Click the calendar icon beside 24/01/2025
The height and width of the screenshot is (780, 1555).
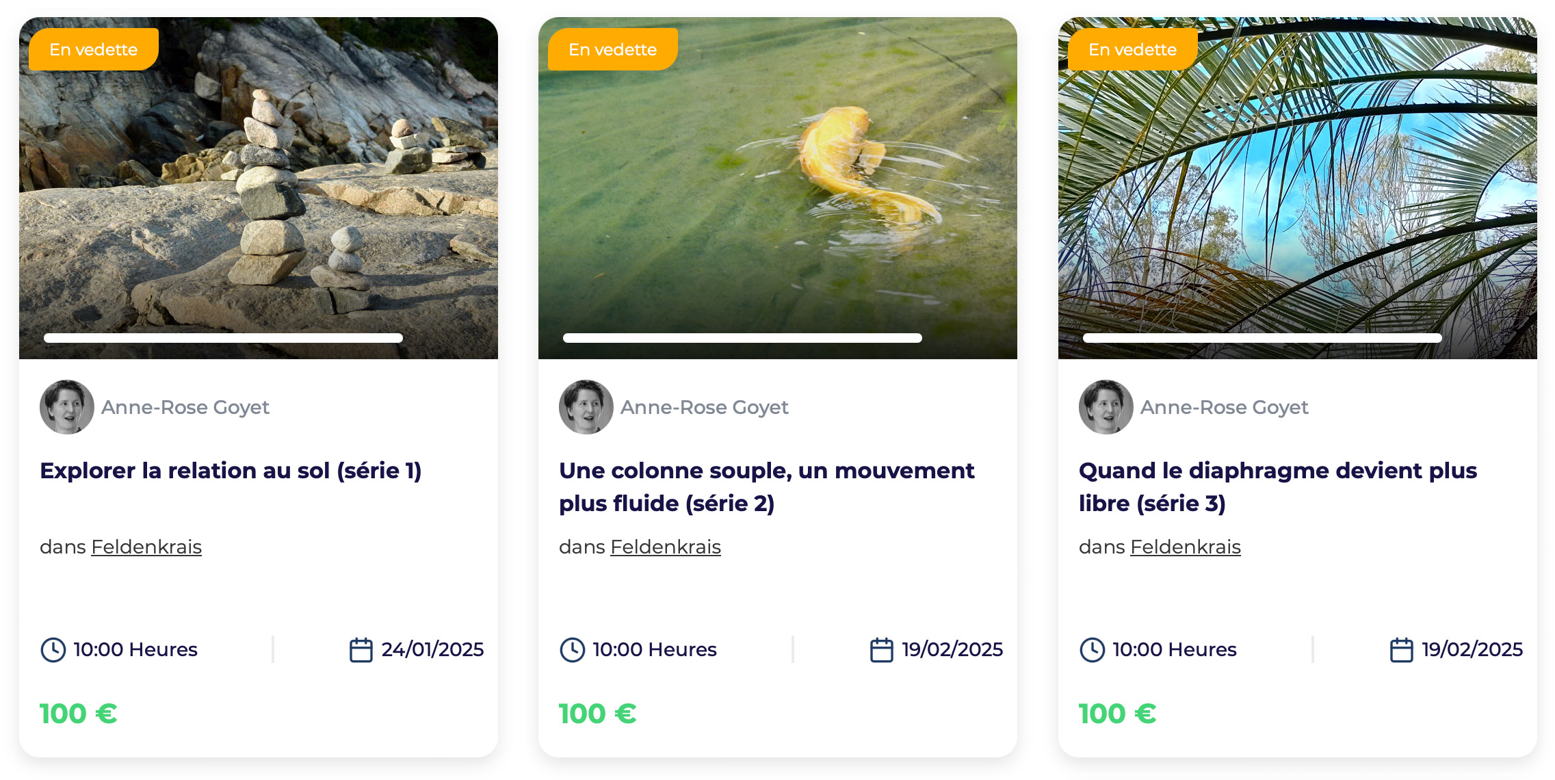[x=361, y=649]
